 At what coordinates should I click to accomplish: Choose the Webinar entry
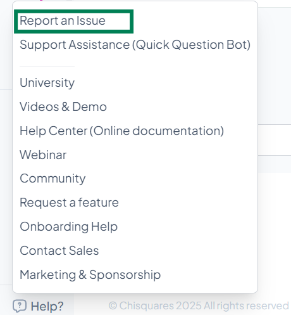pyautogui.click(x=43, y=155)
